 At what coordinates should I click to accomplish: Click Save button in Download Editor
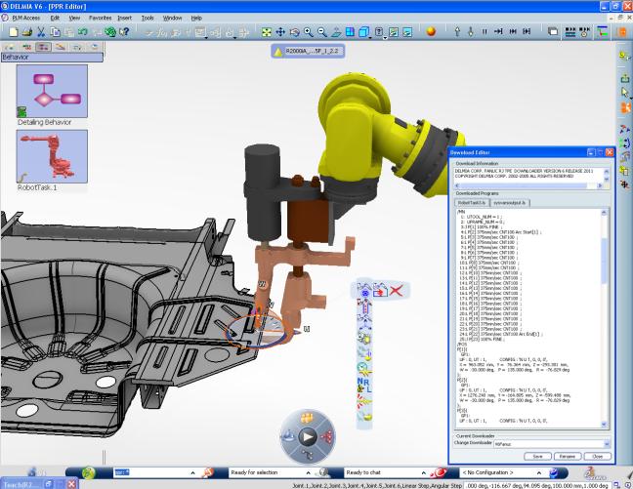click(x=537, y=456)
